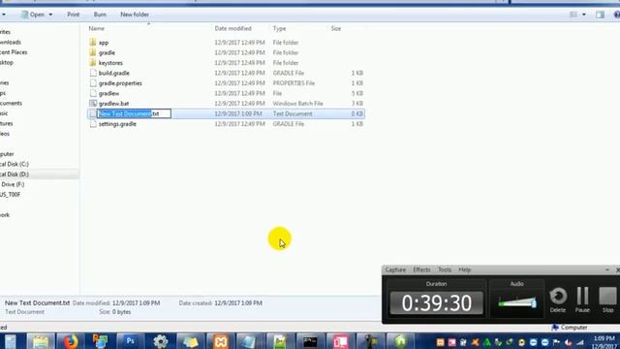This screenshot has width=620, height=349.
Task: Select Local Disk (C:) in navigation pane
Action: pos(15,164)
